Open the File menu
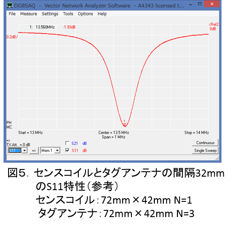 tap(12, 14)
